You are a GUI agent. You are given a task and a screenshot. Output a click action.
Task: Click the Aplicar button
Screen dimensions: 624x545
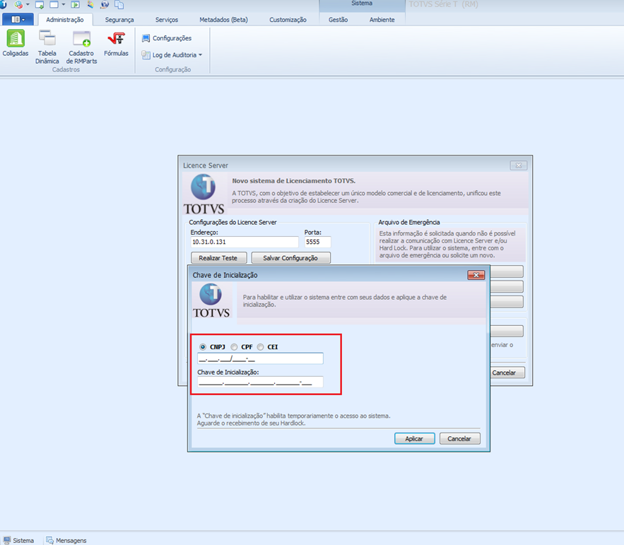click(x=415, y=439)
